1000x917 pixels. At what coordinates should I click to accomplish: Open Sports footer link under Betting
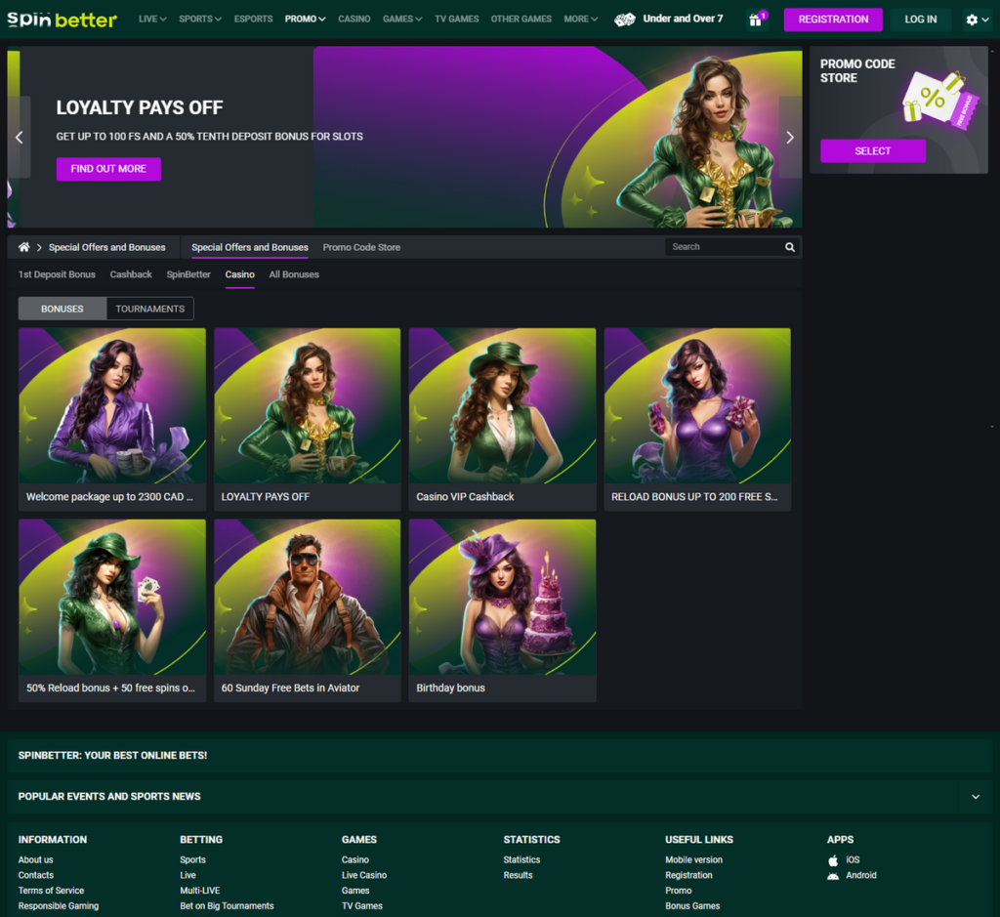pos(192,860)
